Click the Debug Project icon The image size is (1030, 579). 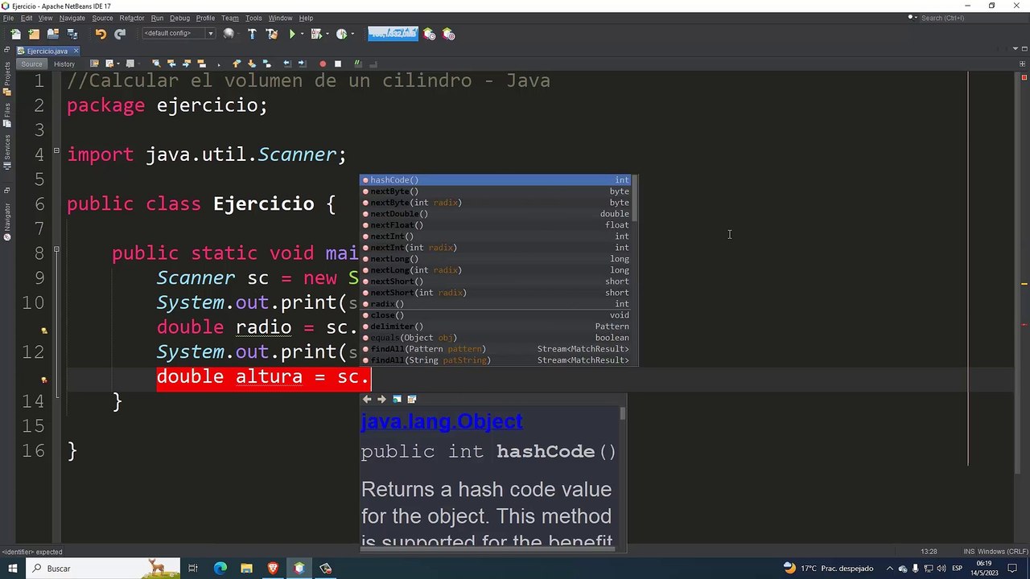pyautogui.click(x=315, y=34)
